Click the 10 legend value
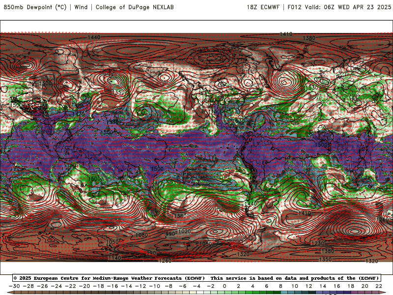Screen dimensions: 393x295 pyautogui.click(x=295, y=286)
